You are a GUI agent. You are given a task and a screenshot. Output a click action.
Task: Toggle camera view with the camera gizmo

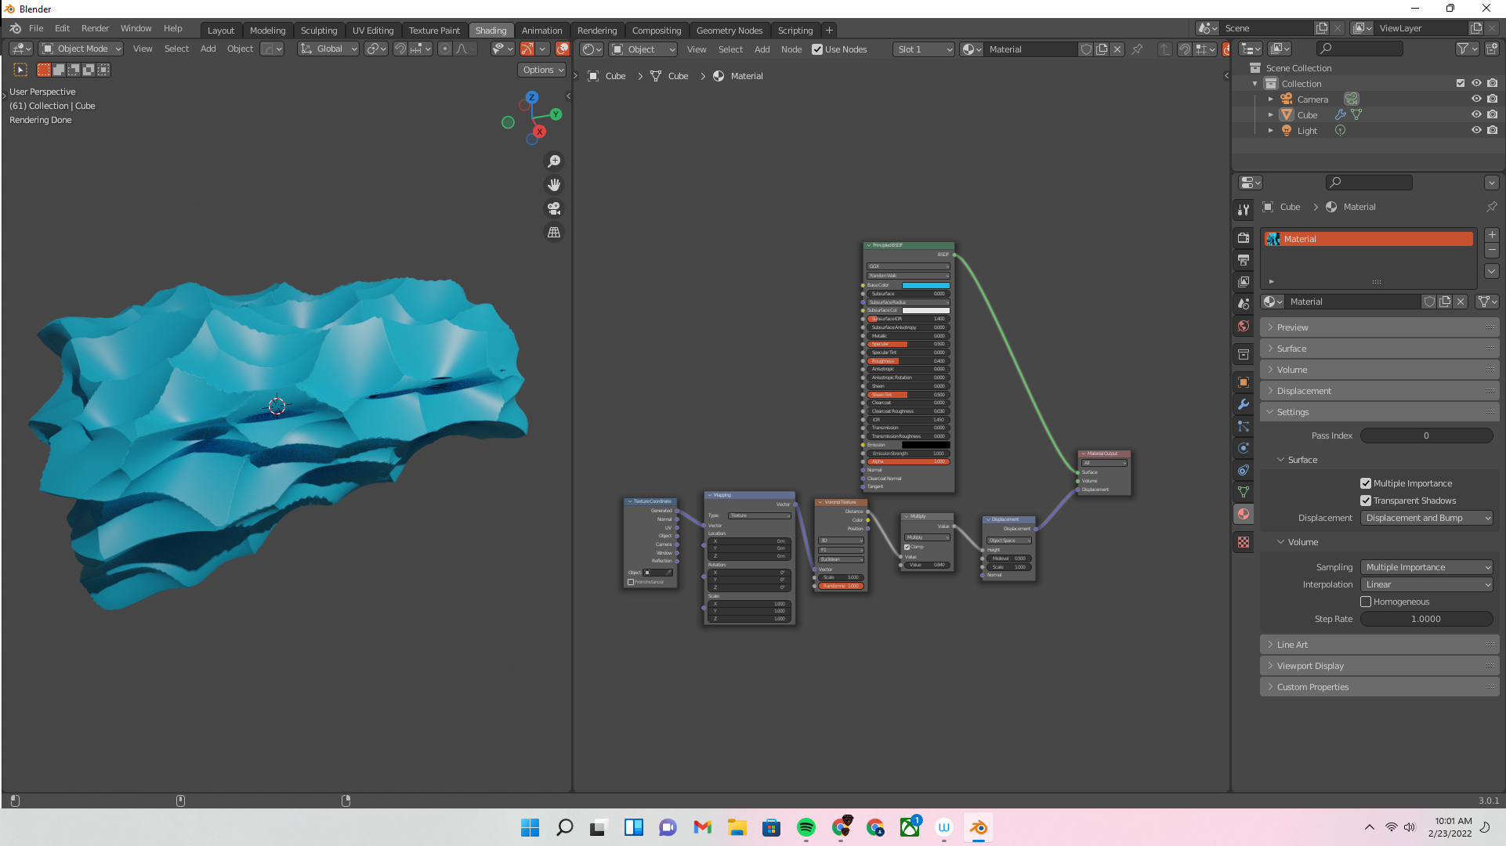coord(554,208)
